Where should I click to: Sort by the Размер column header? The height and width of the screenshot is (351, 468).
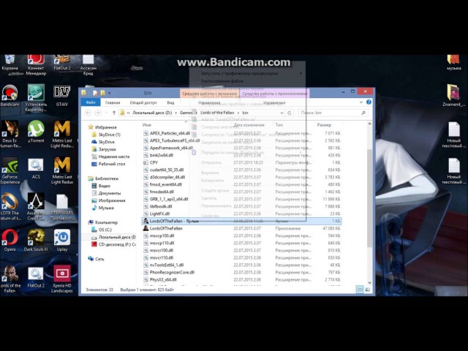pyautogui.click(x=324, y=125)
